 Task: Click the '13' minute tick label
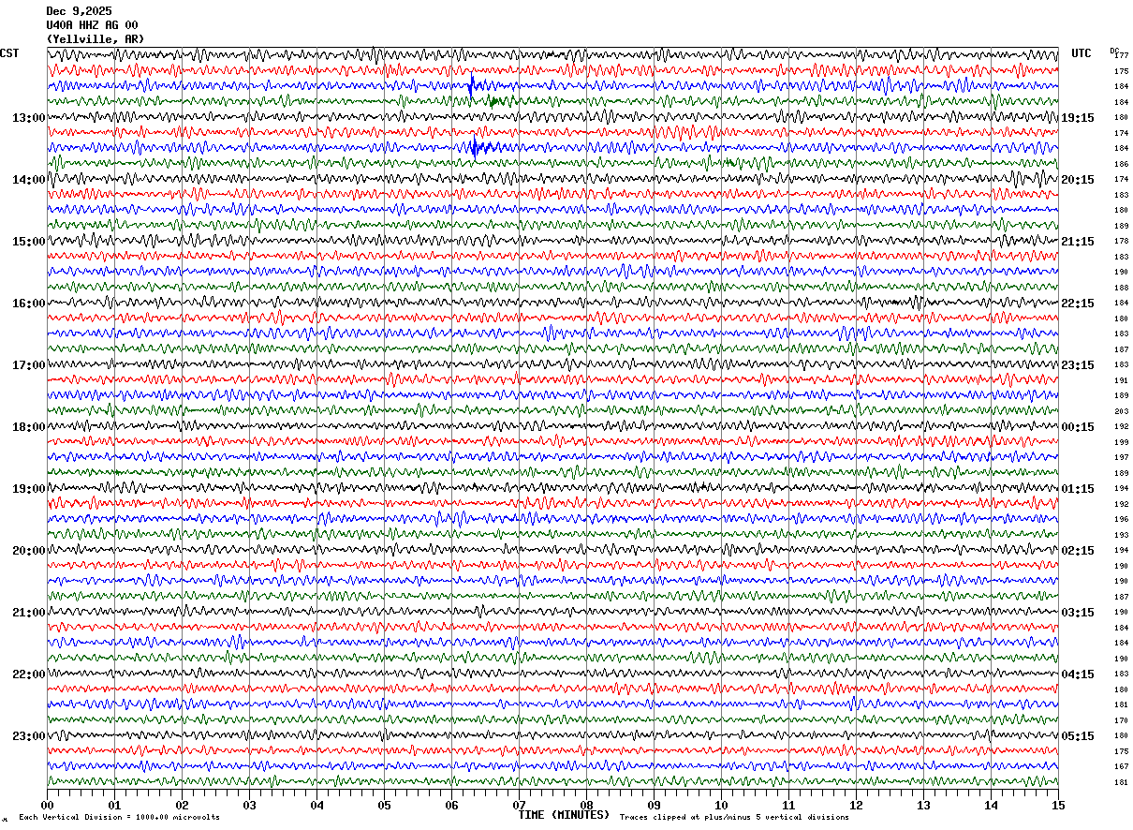point(923,806)
